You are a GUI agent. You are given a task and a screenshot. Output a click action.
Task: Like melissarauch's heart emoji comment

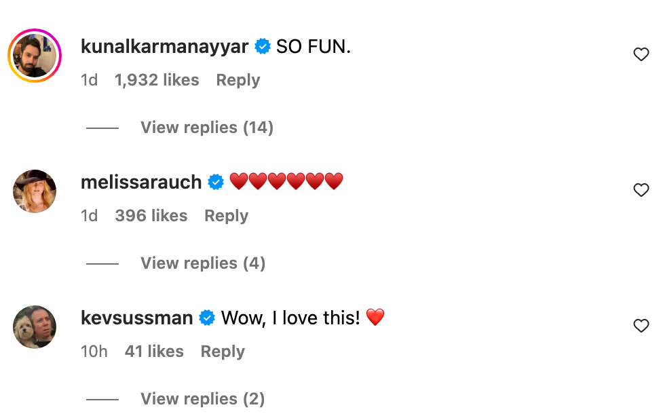tap(641, 190)
